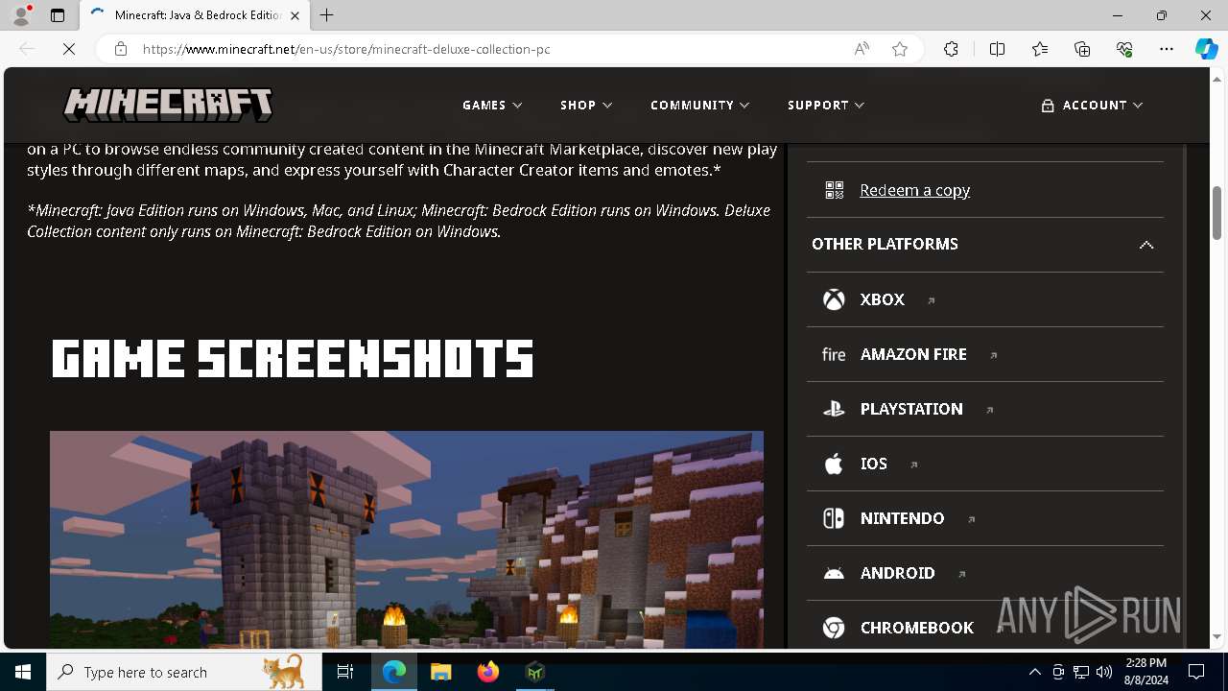Open a new browser tab
Viewport: 1228px width, 691px height.
(x=327, y=15)
